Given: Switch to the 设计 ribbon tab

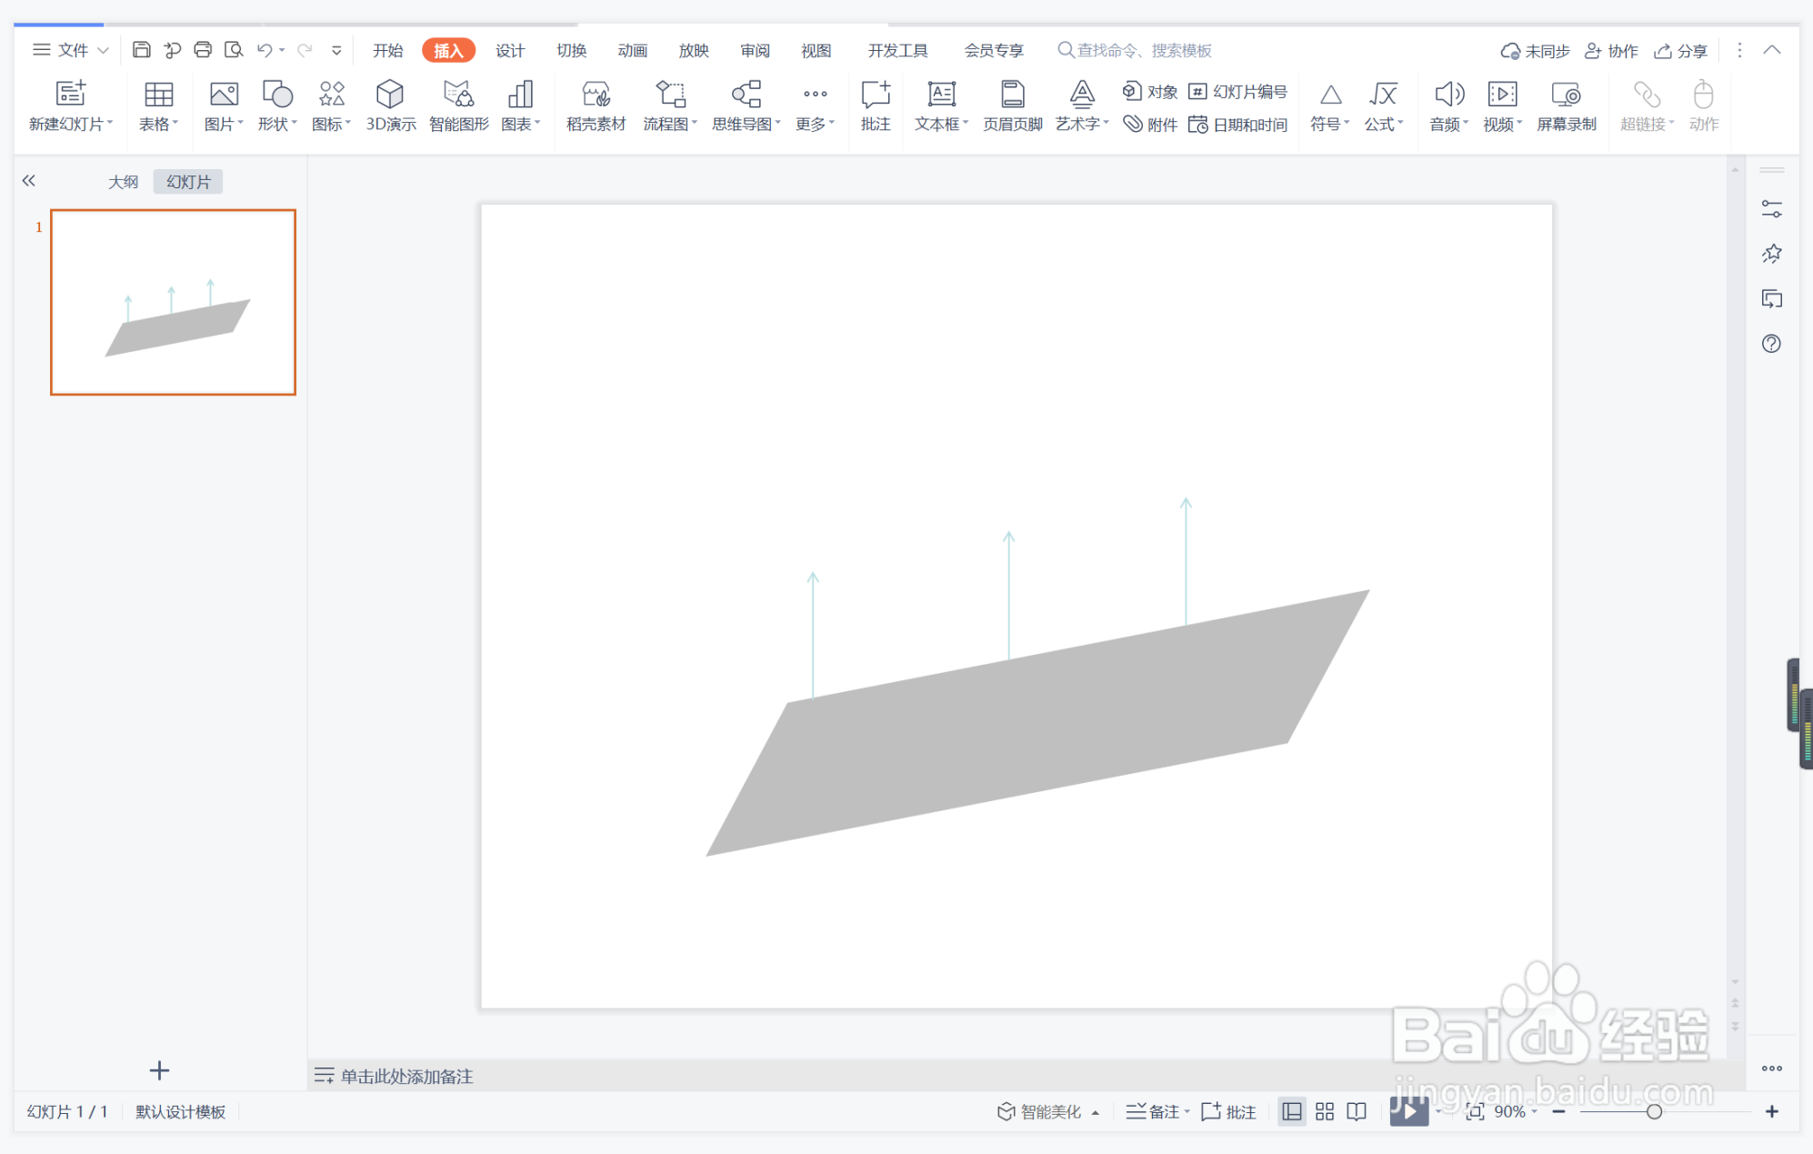Looking at the screenshot, I should pos(509,50).
